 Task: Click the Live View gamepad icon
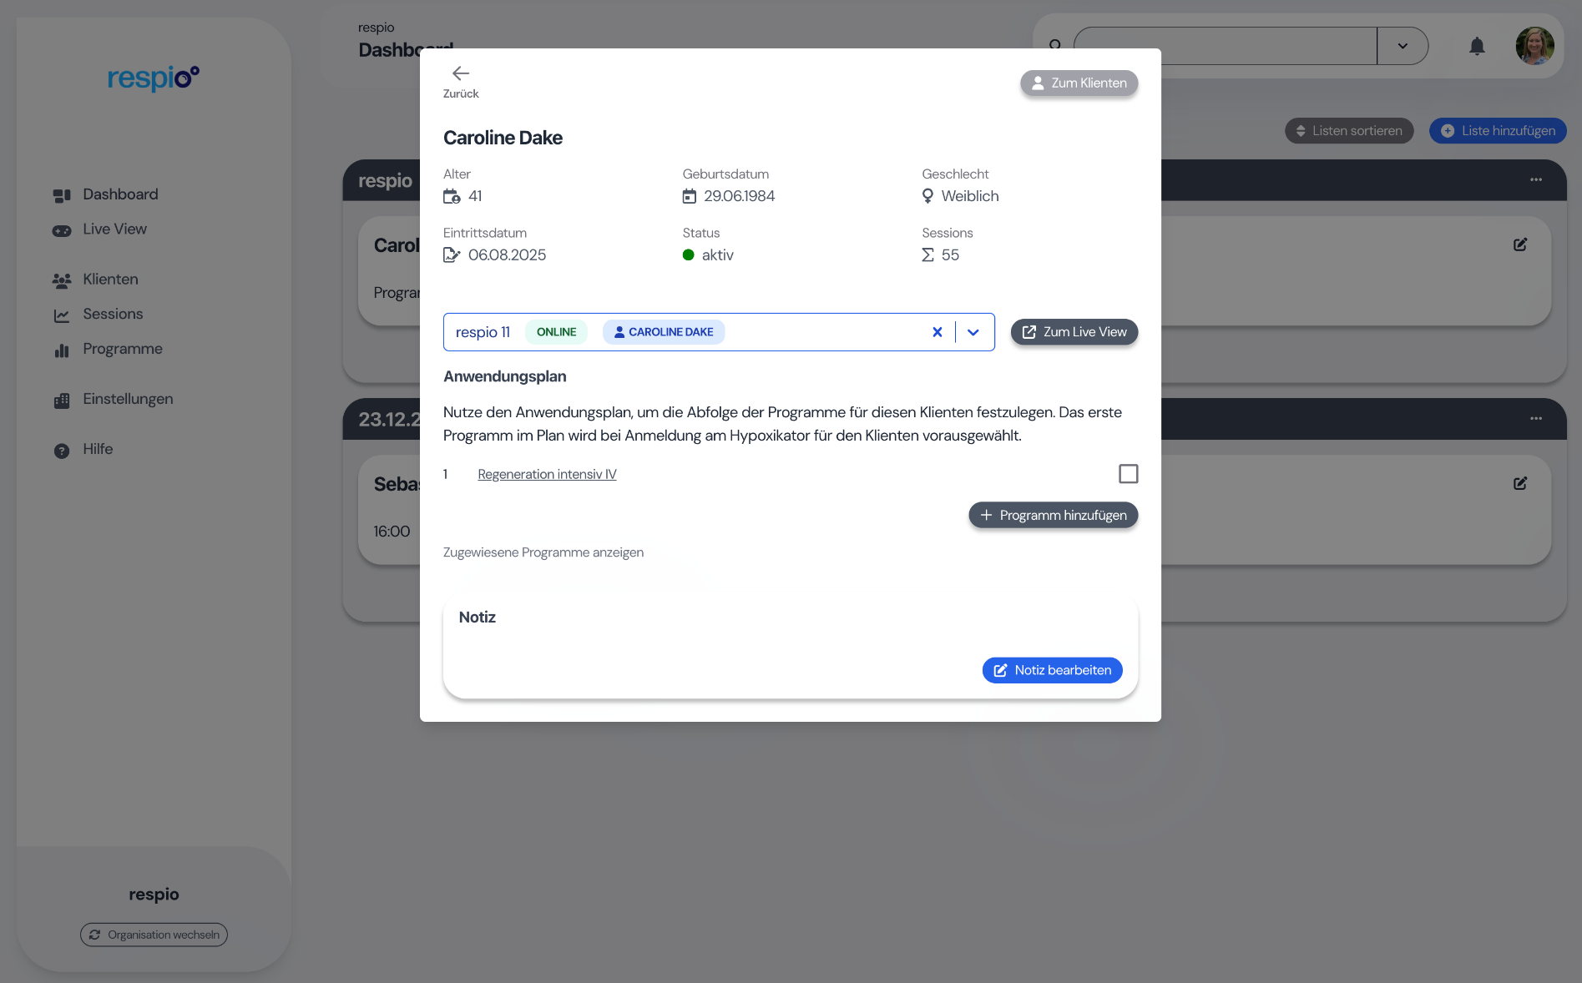point(62,230)
